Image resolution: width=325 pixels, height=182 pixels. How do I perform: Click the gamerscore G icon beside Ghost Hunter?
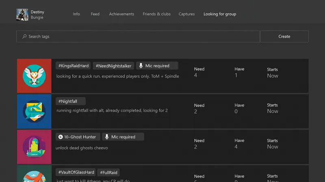coord(61,137)
